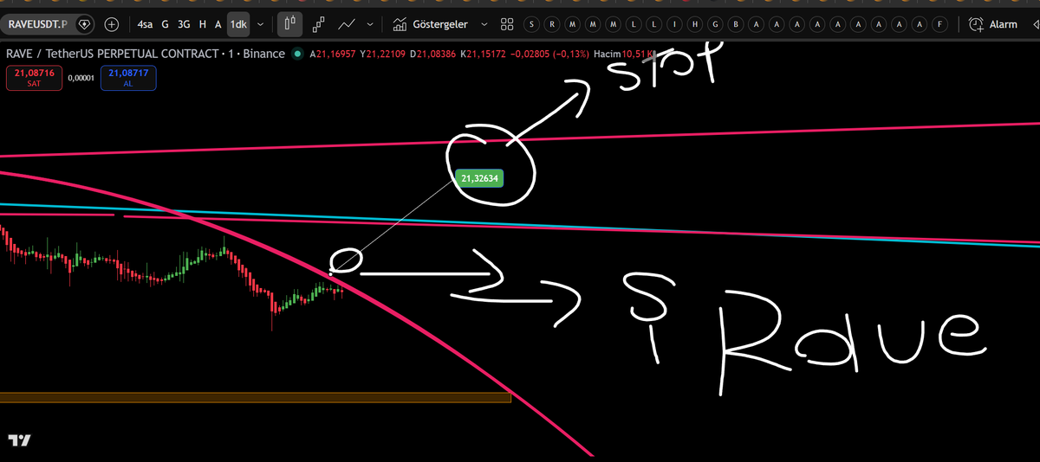
Task: Open the four-squares templates icon
Action: [x=508, y=24]
